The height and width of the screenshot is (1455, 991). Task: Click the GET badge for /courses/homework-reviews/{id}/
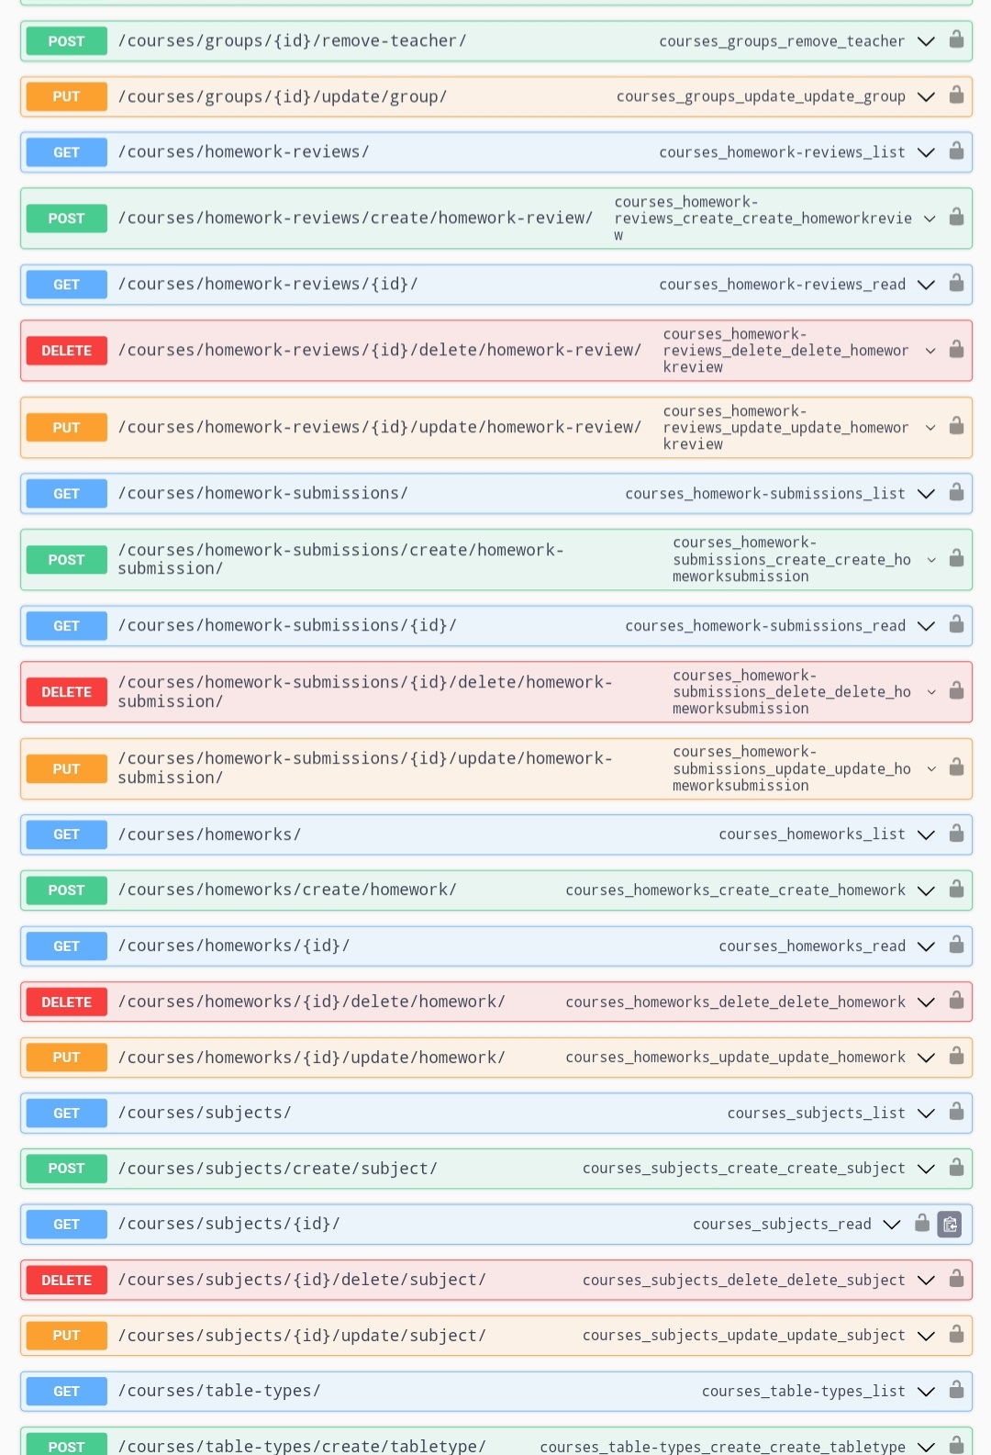pyautogui.click(x=66, y=285)
